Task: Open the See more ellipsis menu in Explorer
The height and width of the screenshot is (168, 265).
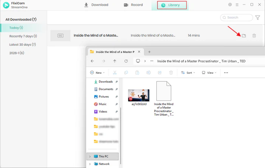Action: point(226,73)
